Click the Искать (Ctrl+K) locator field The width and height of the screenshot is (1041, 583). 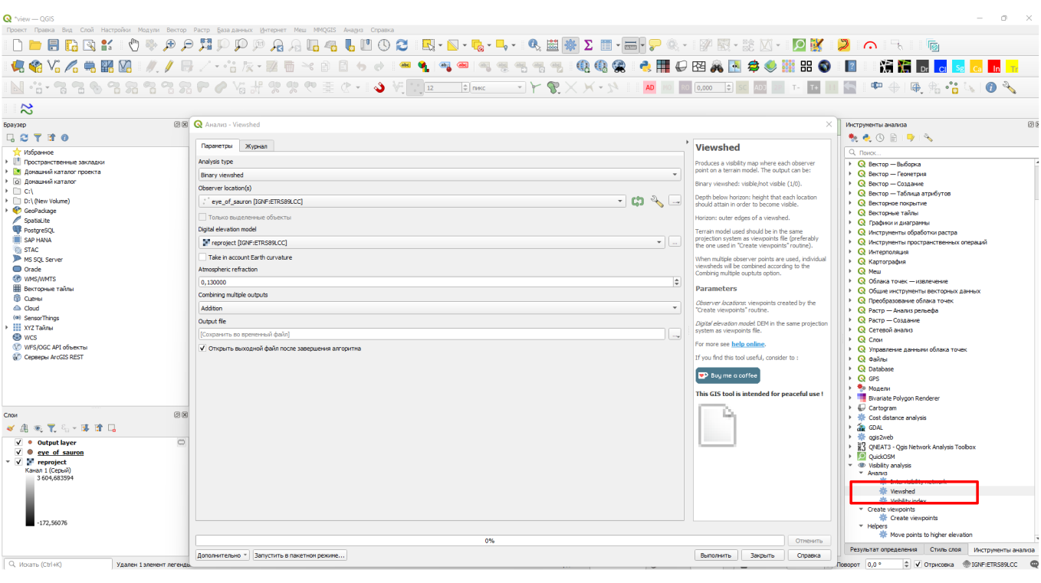[57, 565]
